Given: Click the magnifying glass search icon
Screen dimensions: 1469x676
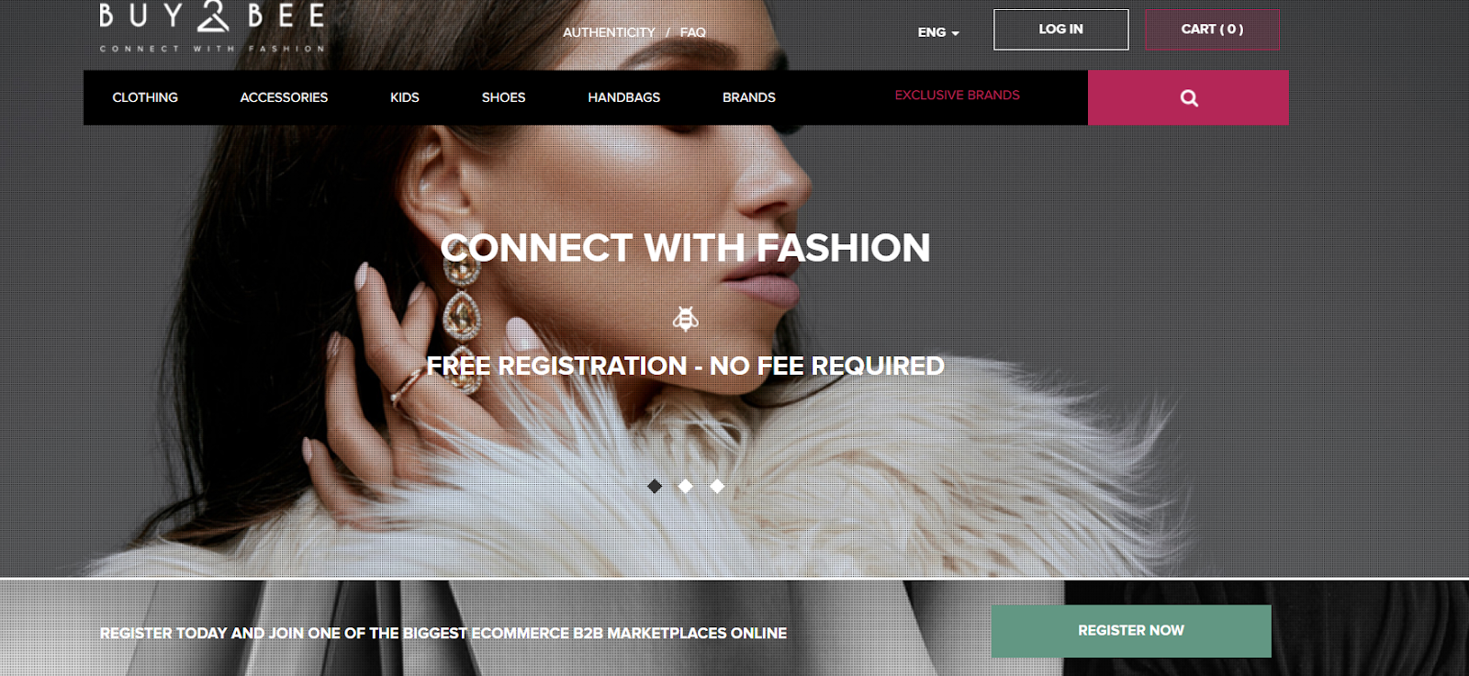Looking at the screenshot, I should pyautogui.click(x=1189, y=97).
